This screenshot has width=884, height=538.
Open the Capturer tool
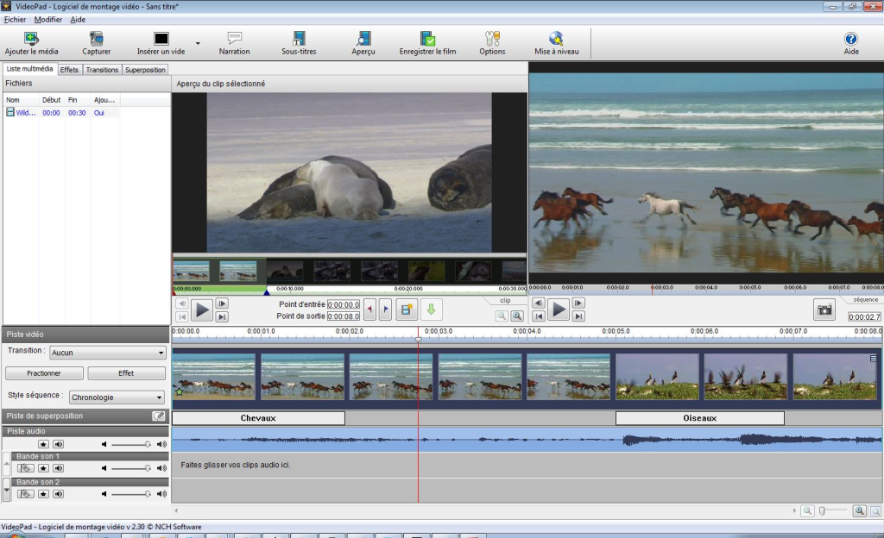pos(96,39)
